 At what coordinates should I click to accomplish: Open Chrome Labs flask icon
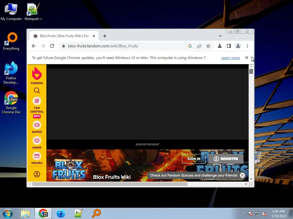click(x=220, y=46)
